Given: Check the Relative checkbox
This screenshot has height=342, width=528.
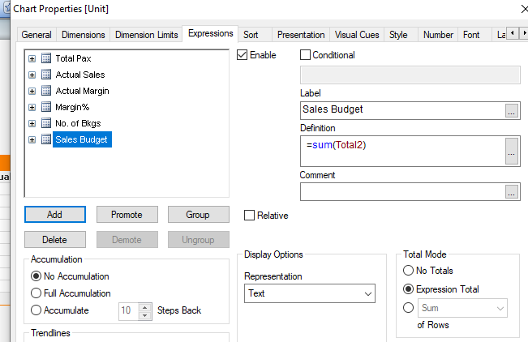Looking at the screenshot, I should point(249,216).
